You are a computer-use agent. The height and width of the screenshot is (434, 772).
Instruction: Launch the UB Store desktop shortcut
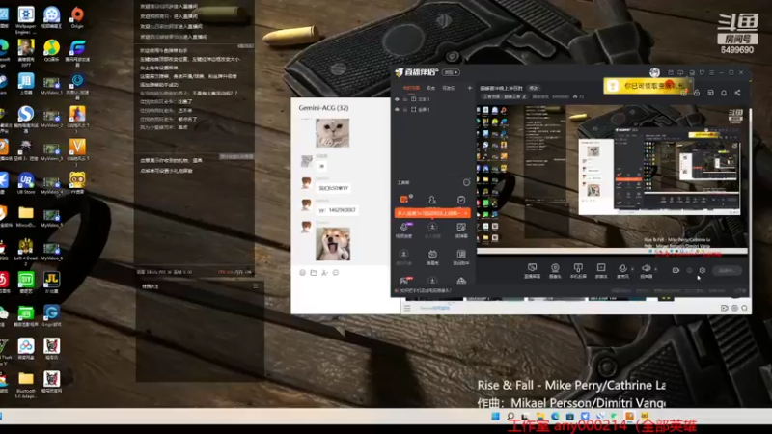click(x=26, y=183)
